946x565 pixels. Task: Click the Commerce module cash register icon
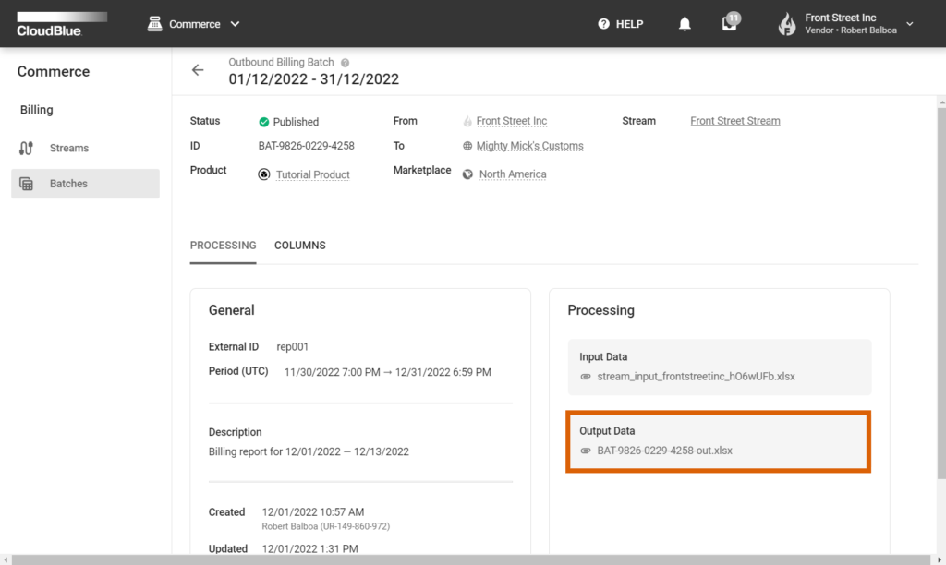click(154, 23)
